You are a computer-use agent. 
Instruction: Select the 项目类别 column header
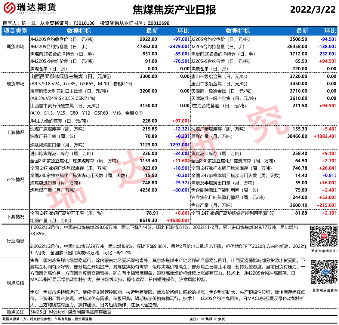pyautogui.click(x=15, y=31)
